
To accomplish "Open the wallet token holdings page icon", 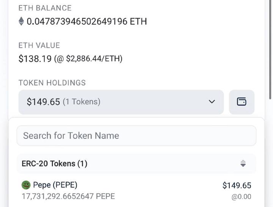I will [x=242, y=102].
